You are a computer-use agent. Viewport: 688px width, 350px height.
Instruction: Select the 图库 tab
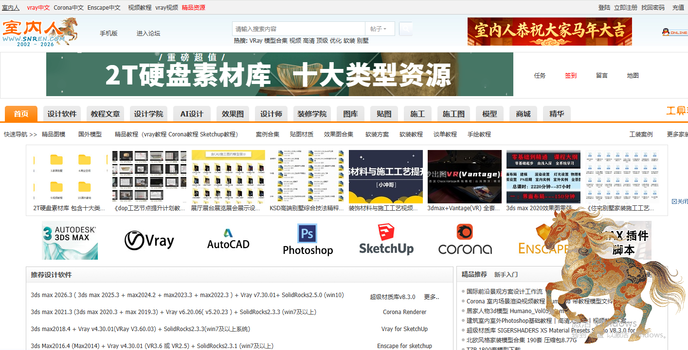point(350,114)
